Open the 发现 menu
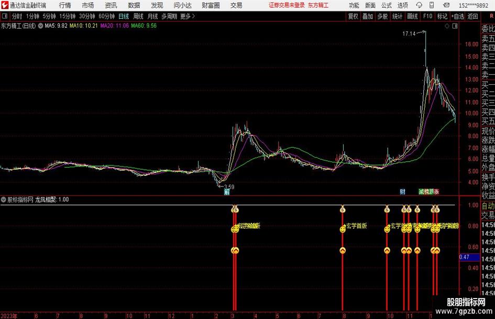Viewport: 495px width, 319px height. [x=157, y=5]
